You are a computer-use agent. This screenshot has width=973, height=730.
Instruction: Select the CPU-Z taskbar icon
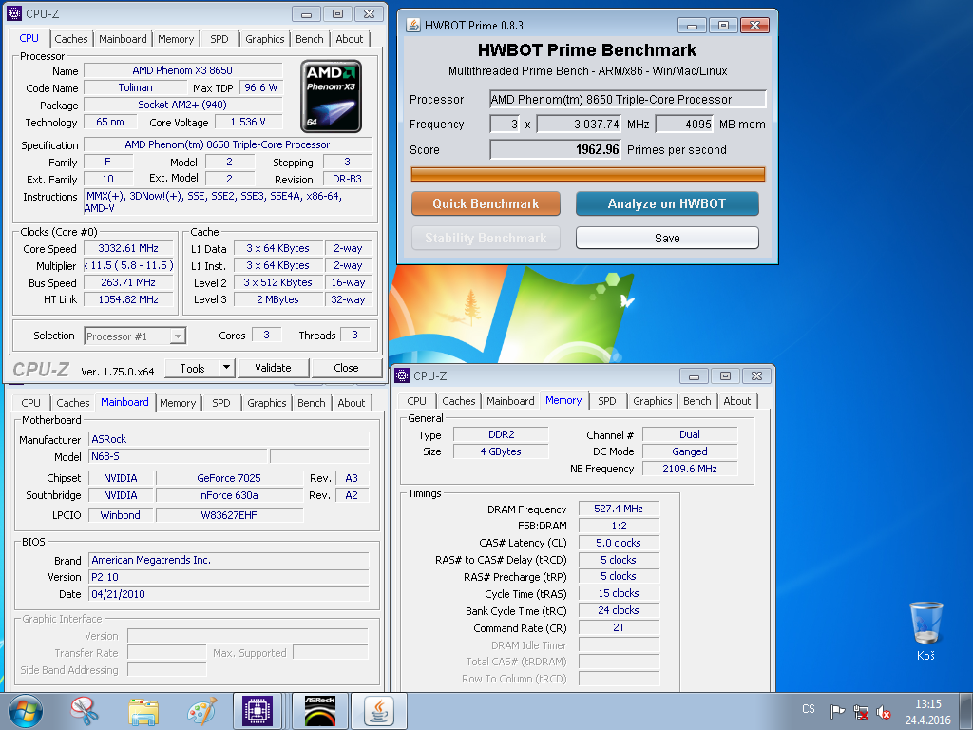tap(258, 711)
